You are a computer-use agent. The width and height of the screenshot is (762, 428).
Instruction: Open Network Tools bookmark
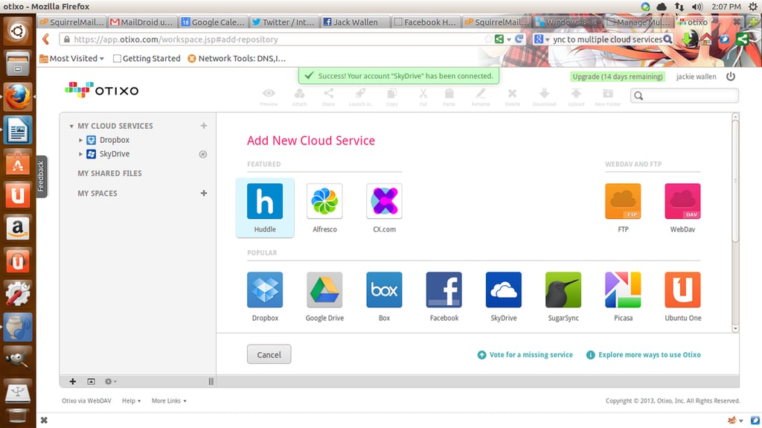(237, 58)
